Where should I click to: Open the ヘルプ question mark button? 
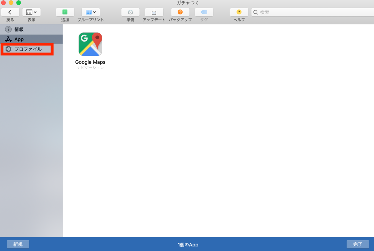click(x=239, y=12)
